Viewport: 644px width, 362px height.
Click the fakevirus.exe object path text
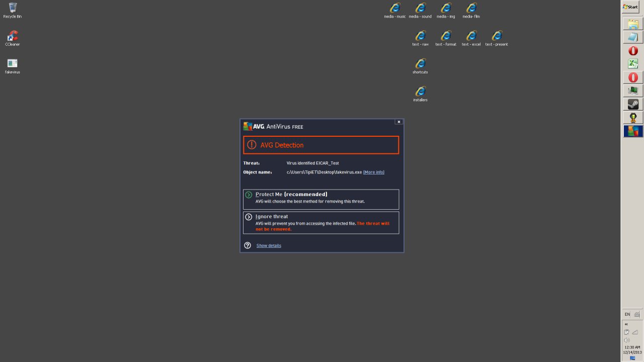point(324,172)
